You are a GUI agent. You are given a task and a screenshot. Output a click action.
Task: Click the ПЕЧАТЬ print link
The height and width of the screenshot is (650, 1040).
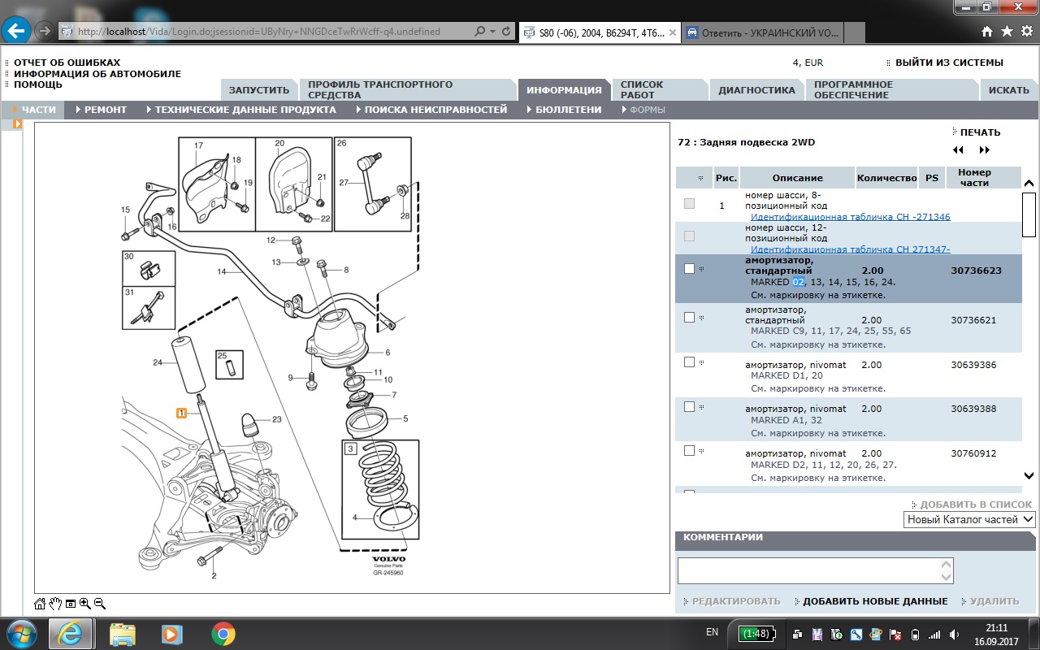pos(980,132)
